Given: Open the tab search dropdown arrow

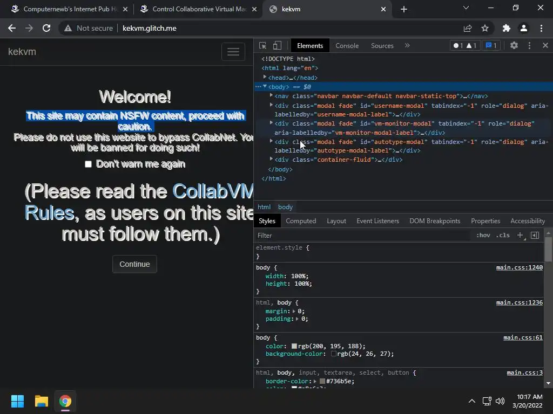Looking at the screenshot, I should tap(466, 8).
